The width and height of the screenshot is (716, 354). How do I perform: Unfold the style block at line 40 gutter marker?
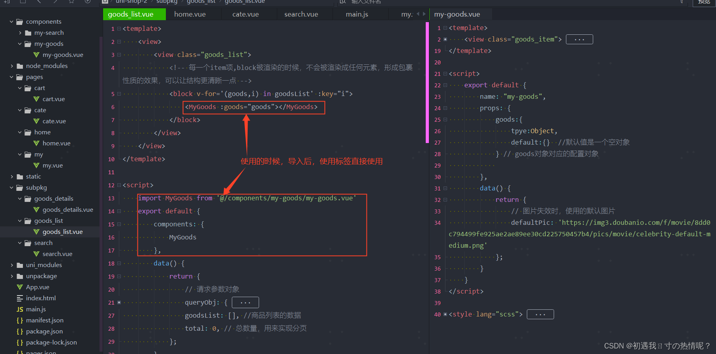pos(445,314)
